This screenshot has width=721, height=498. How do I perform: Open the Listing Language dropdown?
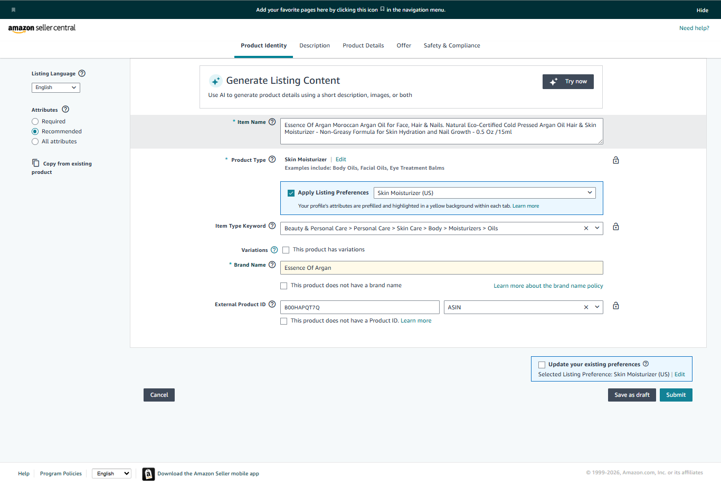(56, 87)
